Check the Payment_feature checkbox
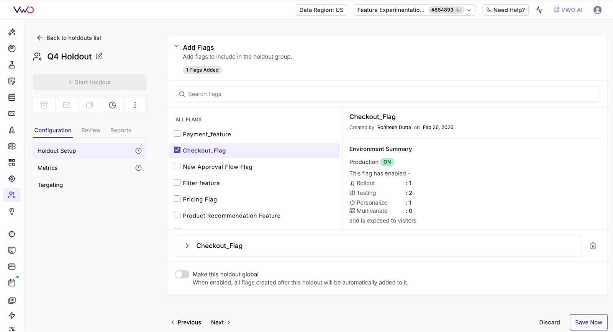The height and width of the screenshot is (332, 613). pos(177,134)
